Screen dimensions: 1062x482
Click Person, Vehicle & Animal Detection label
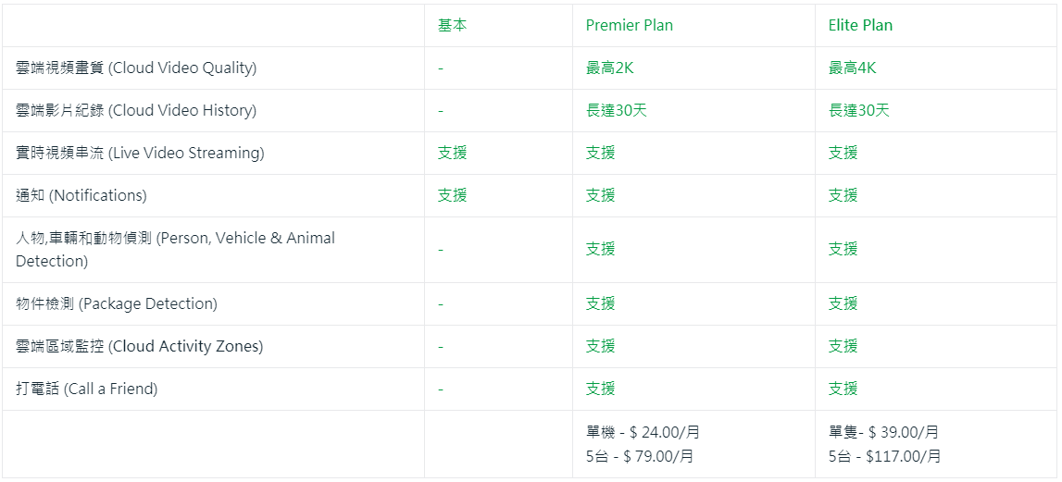175,250
